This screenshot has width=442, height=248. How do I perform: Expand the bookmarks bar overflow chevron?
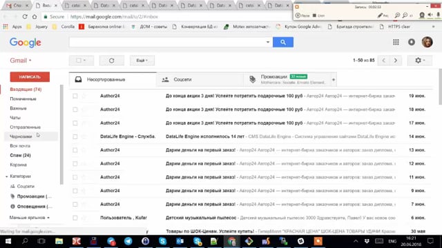(x=433, y=27)
